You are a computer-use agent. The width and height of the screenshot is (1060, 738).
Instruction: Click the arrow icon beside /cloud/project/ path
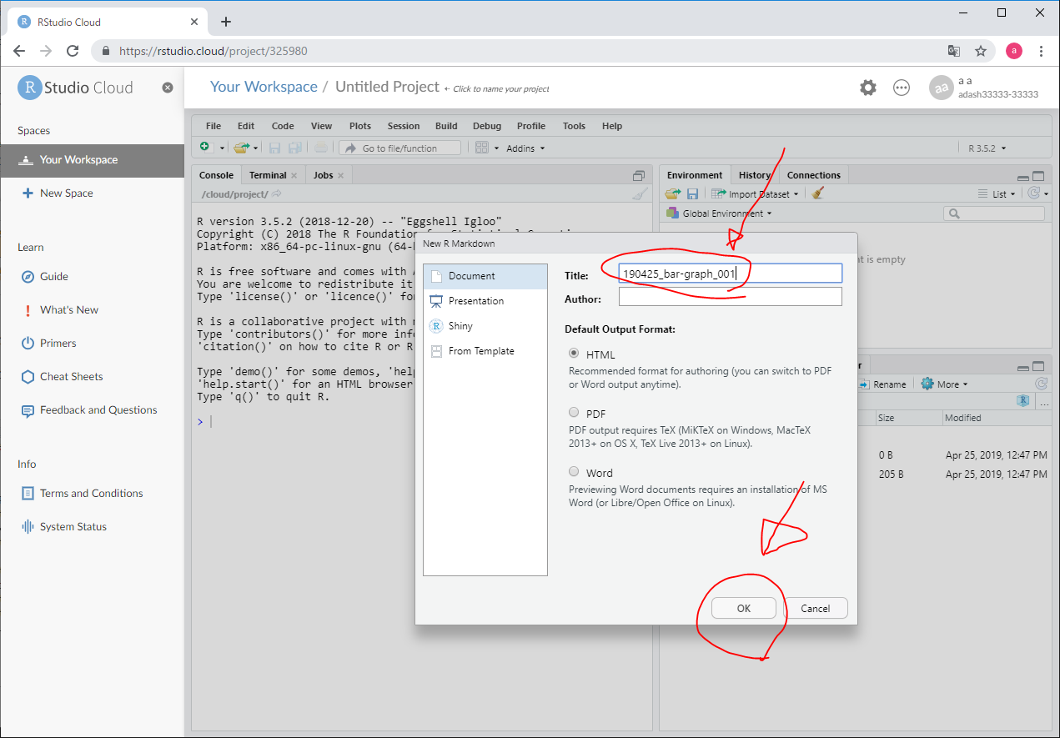point(277,193)
